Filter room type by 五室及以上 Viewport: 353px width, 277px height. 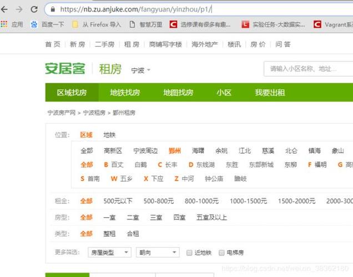coord(211,217)
